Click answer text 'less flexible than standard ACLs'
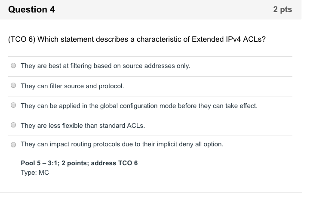Screen dimensions: 310x201 [x=83, y=126]
